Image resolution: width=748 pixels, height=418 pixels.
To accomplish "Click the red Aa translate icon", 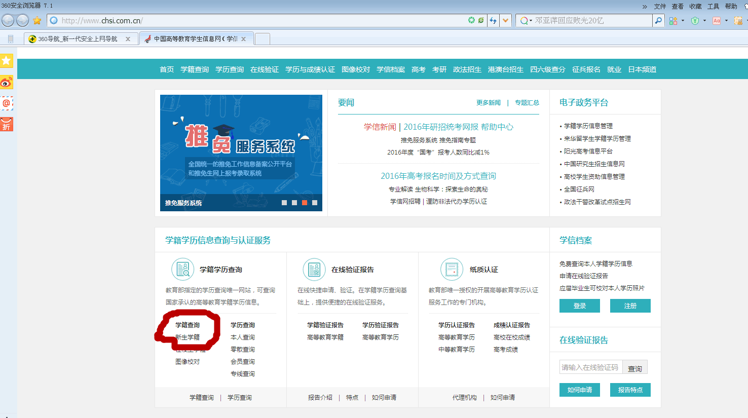I will coord(717,21).
